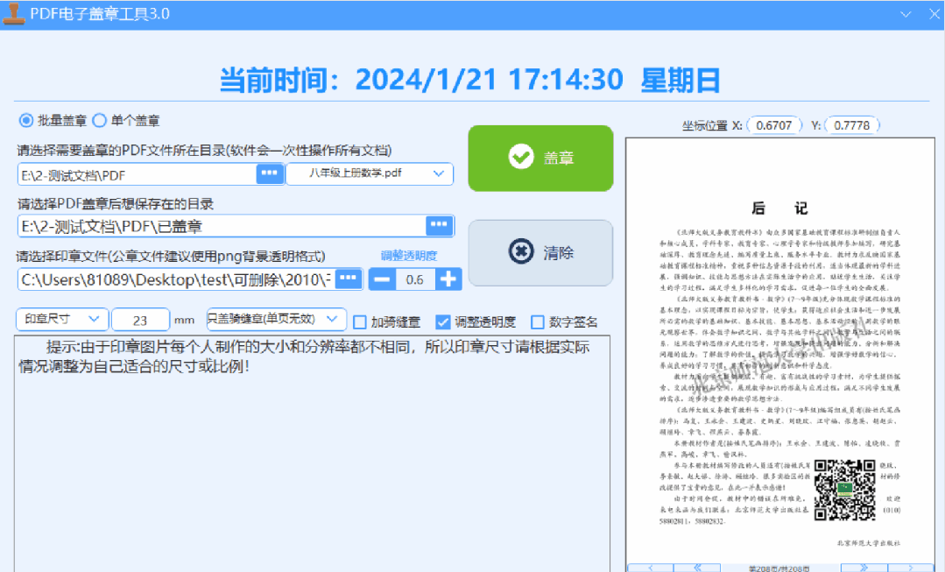Screen dimensions: 945x572
Task: Click the 0.6 transparency value field
Action: (415, 279)
